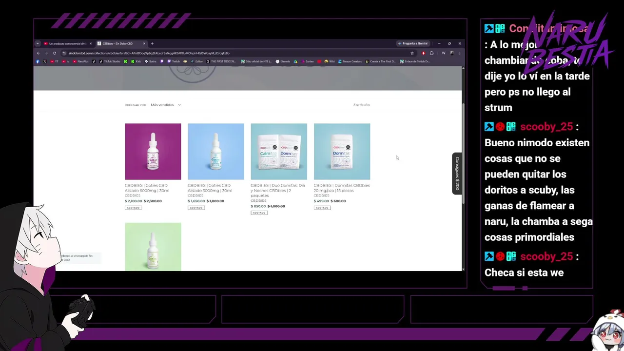
Task: Open the NaruPlus YouTube bookmark
Action: click(x=80, y=61)
